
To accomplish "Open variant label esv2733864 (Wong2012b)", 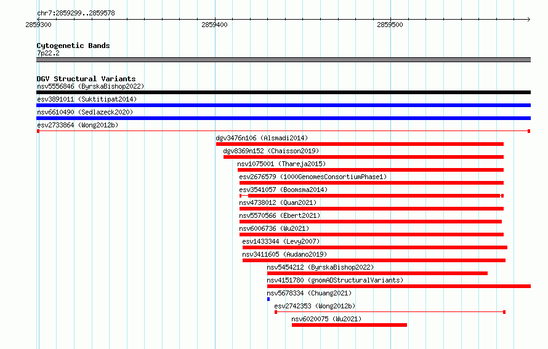I will (x=78, y=125).
